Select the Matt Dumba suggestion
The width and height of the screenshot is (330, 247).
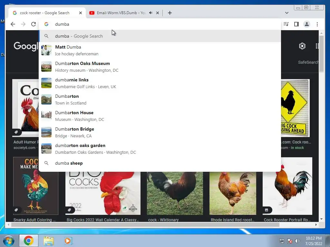160,50
